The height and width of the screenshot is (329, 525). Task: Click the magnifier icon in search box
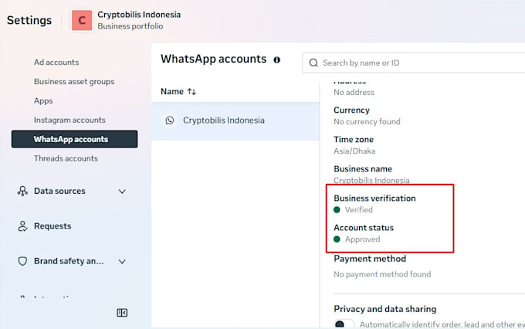[313, 63]
